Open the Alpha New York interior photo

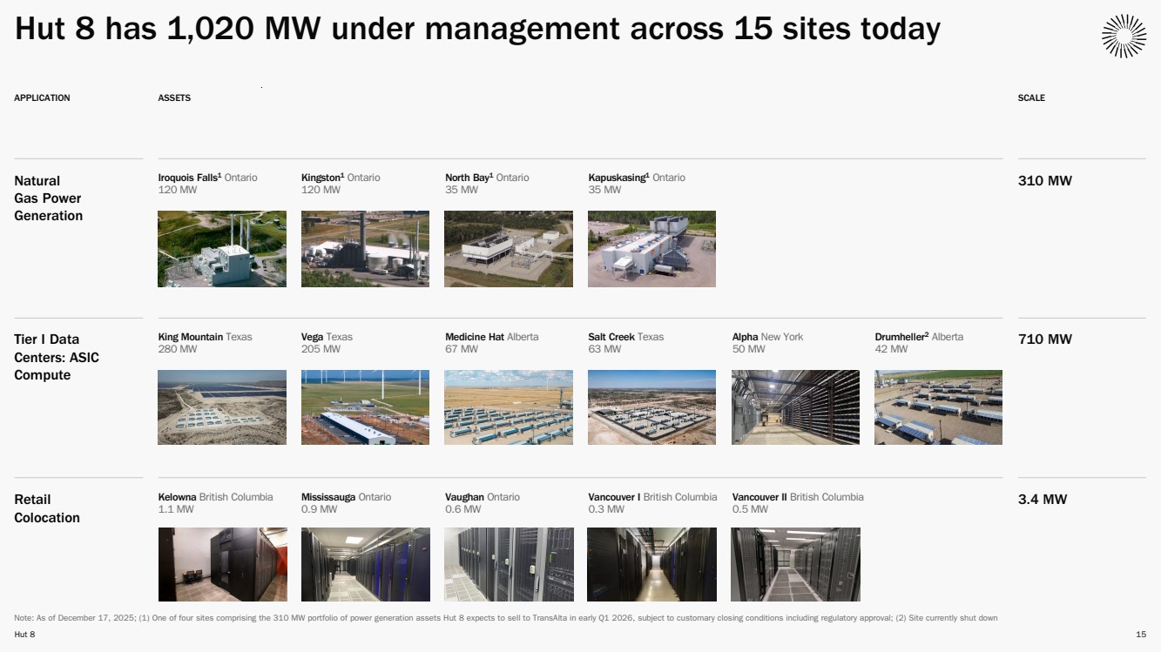click(795, 407)
